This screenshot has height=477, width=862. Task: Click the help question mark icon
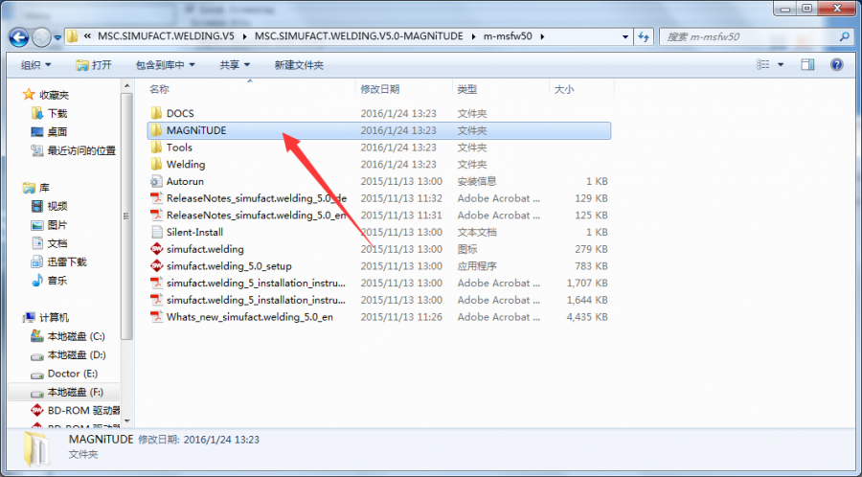(836, 65)
